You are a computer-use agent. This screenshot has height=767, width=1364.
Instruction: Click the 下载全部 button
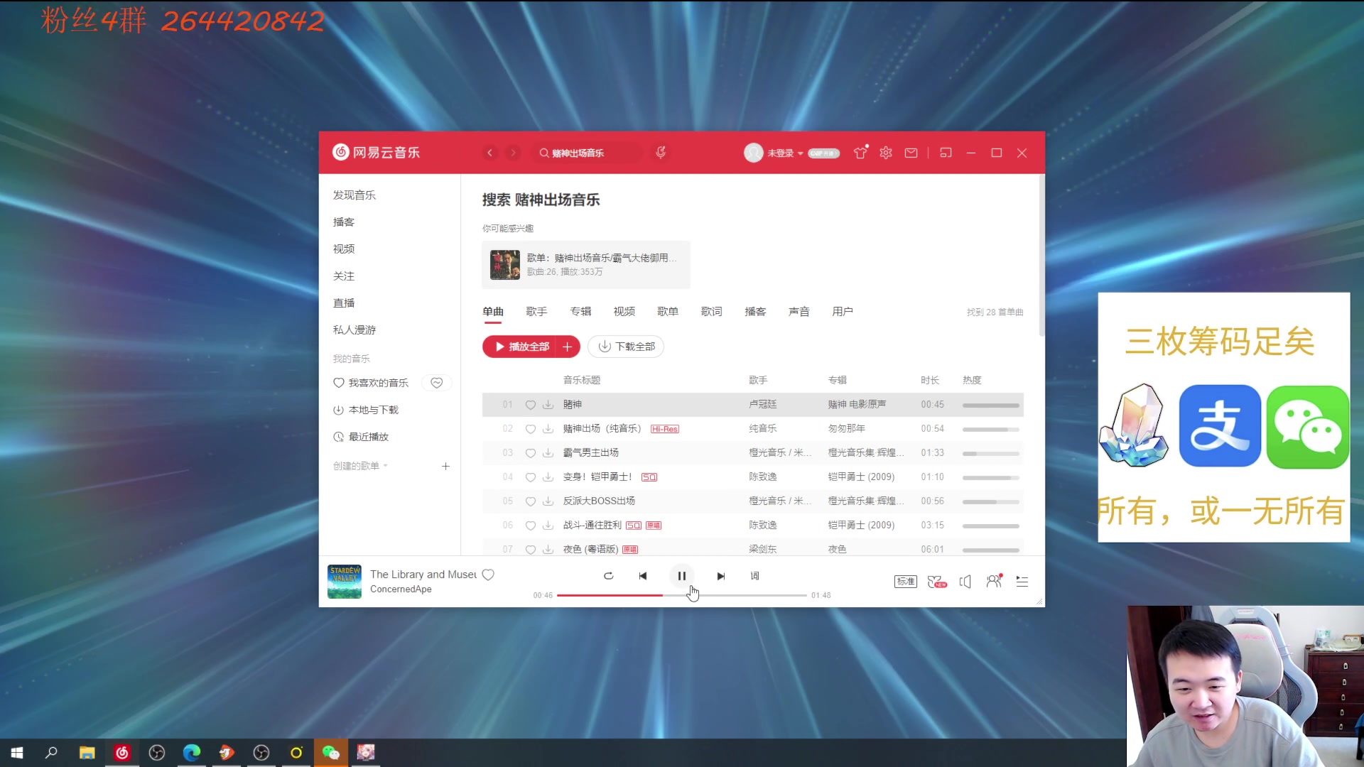tap(626, 347)
